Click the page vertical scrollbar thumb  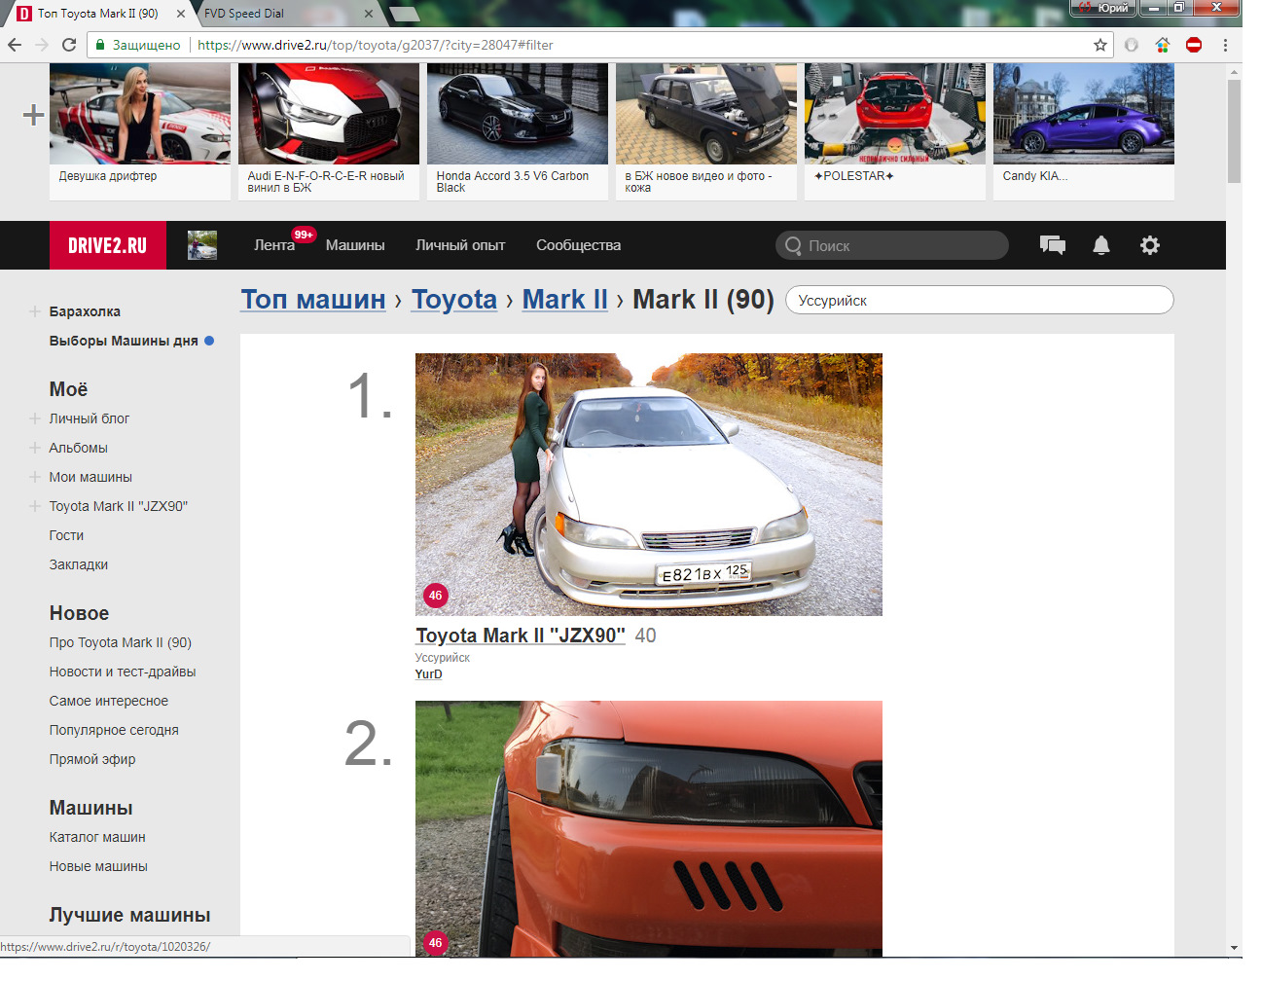pos(1235,131)
